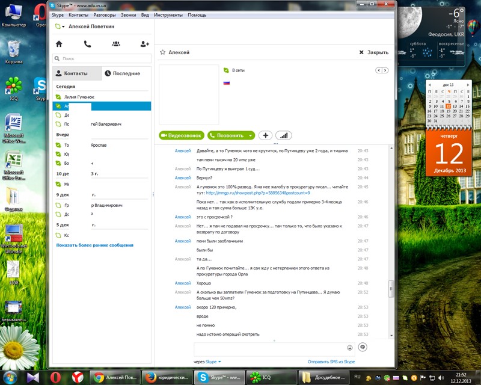Click the create group icon
The image size is (481, 385).
pos(116,44)
